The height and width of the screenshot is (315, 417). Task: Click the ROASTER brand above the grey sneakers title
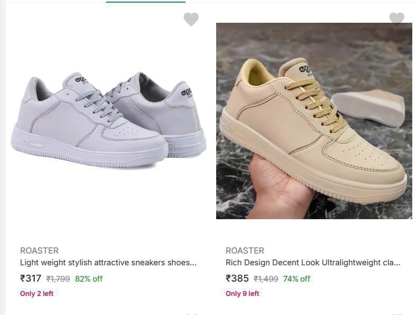tap(39, 250)
